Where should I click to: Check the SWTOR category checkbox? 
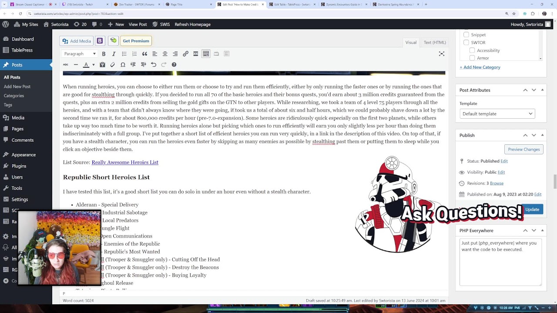tap(466, 43)
